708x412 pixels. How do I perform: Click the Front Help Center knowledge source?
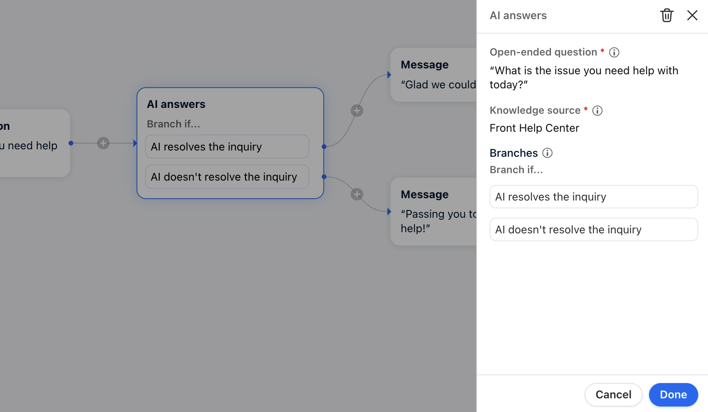point(534,128)
